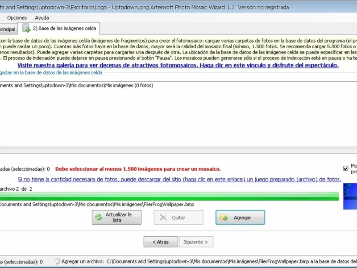Open the Opciones menu
Screen dimensions: 357x268
tap(17, 18)
